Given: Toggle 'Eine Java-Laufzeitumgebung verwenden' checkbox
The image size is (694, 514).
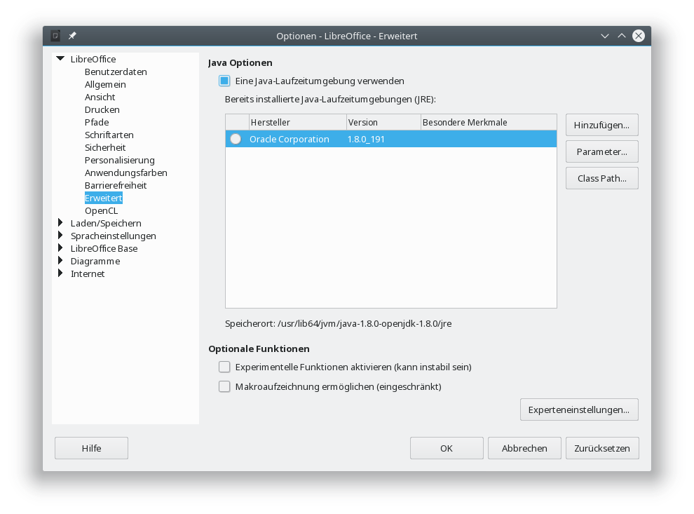Looking at the screenshot, I should click(224, 81).
